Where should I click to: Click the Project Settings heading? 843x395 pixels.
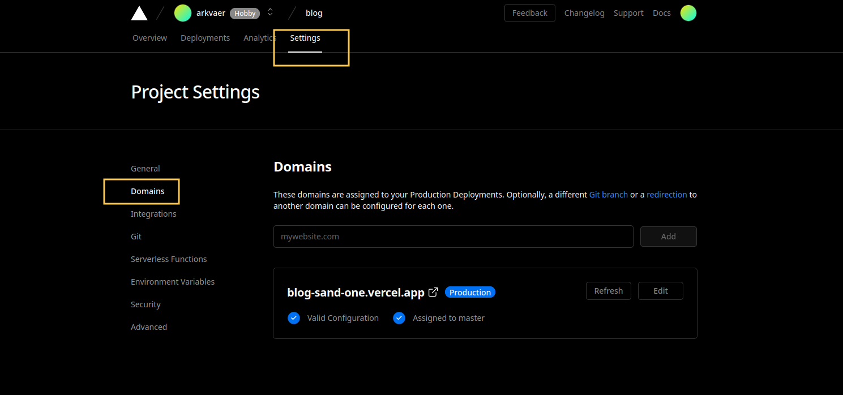coord(195,92)
